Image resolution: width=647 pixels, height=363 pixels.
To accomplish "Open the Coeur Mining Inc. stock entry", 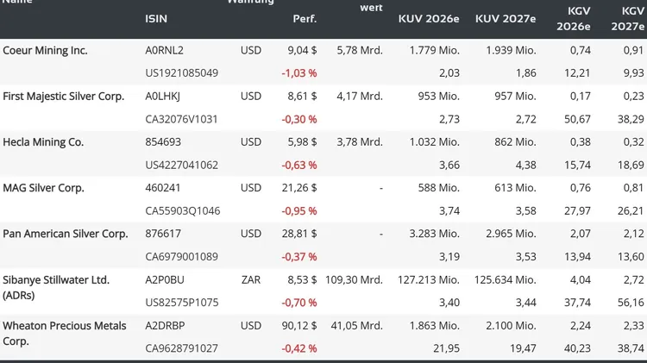I will [x=45, y=50].
